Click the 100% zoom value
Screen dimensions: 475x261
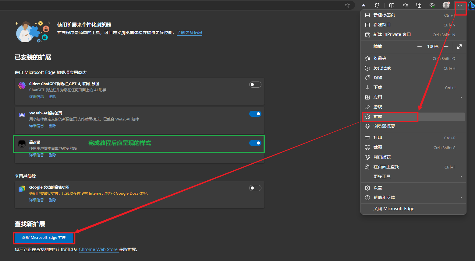(x=433, y=47)
